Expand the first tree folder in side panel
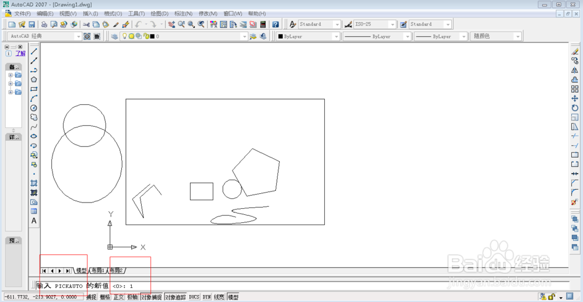This screenshot has height=302, width=583. coord(10,75)
